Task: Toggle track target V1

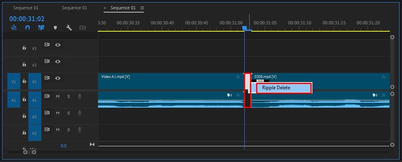Action: (x=34, y=81)
